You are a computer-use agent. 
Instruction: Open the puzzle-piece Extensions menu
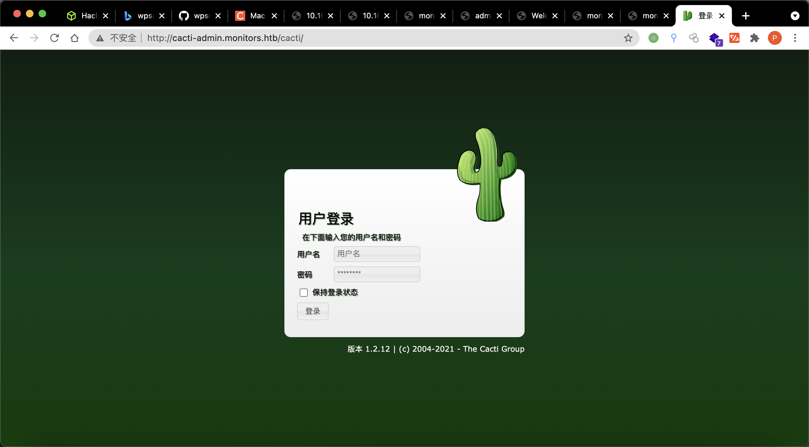(755, 38)
